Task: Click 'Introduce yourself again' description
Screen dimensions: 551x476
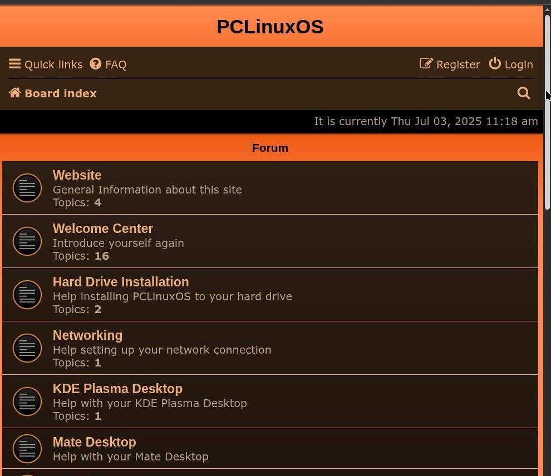Action: click(x=119, y=243)
